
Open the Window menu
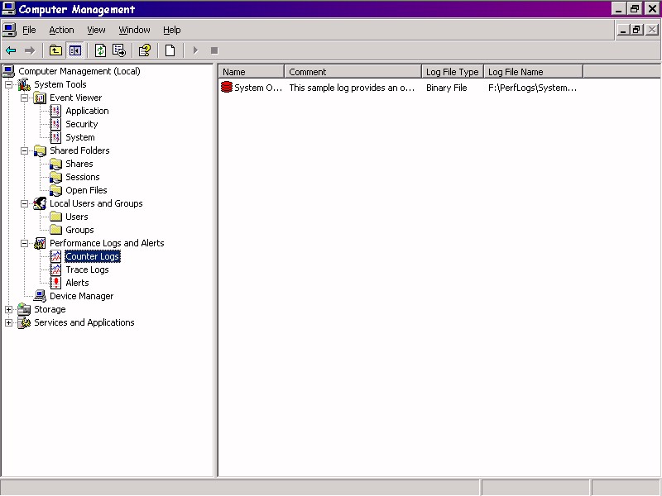pos(134,30)
